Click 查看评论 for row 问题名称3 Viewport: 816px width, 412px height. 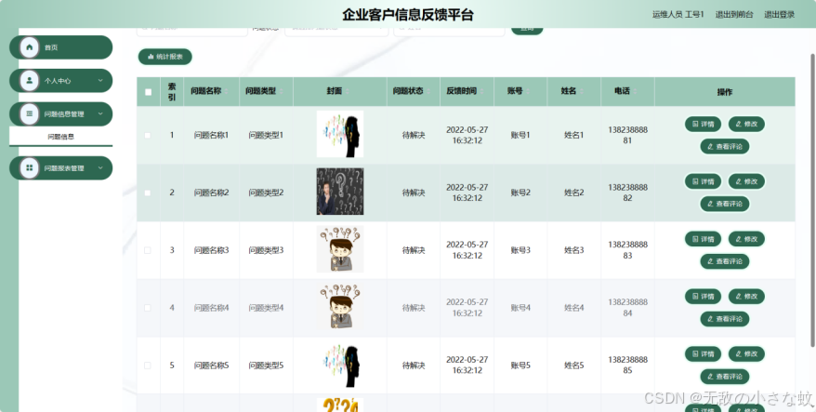pos(724,261)
